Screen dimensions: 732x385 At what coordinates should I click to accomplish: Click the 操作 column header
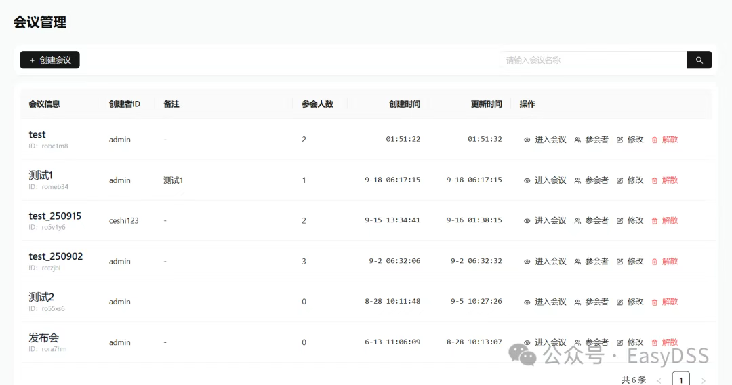527,104
